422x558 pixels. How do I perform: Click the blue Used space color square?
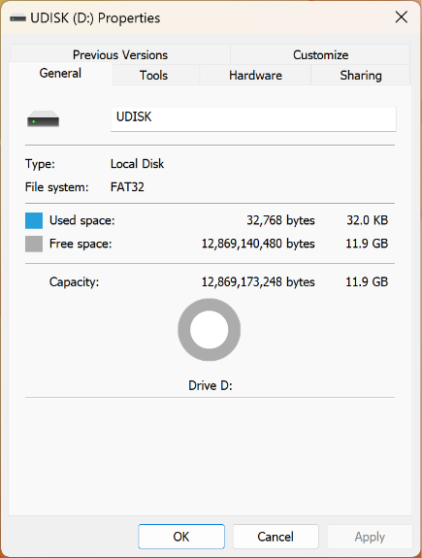pyautogui.click(x=34, y=220)
